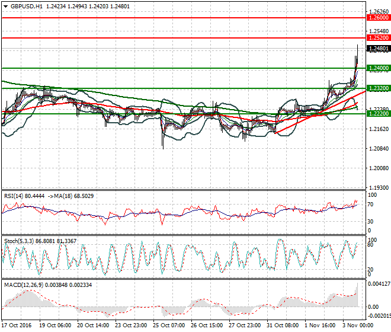Click the 1.19300 price scale value

379,188
